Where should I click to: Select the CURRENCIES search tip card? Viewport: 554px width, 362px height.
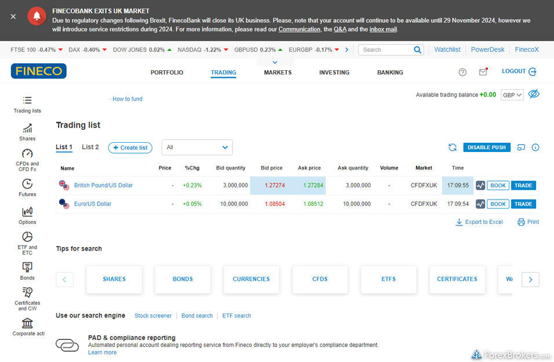pos(251,279)
